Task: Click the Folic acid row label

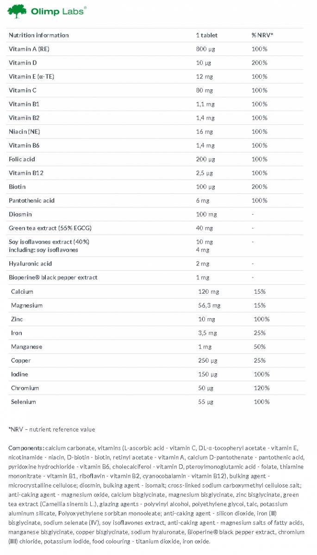Action: (x=22, y=159)
